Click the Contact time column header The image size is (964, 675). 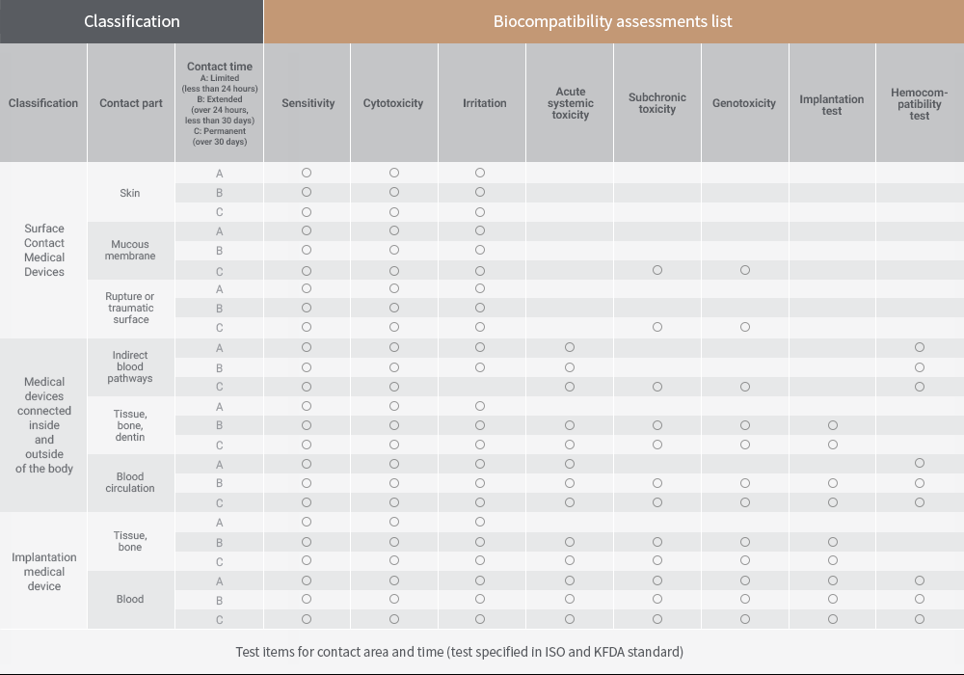(x=220, y=103)
